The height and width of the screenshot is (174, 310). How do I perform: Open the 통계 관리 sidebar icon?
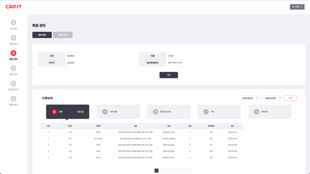coord(13,99)
